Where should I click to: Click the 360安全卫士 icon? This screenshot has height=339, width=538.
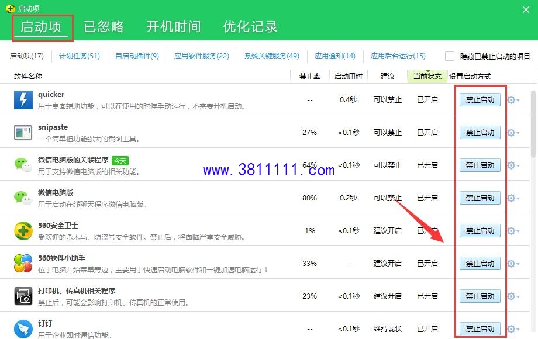(x=23, y=231)
